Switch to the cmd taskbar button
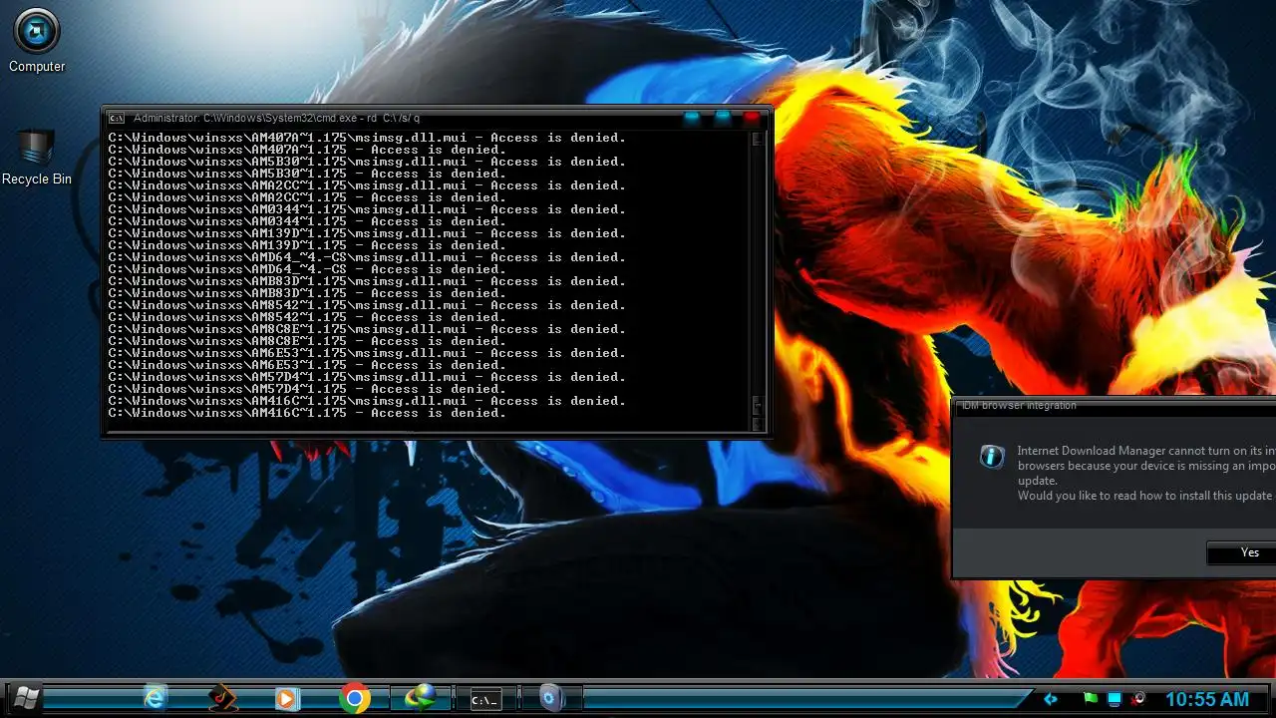Viewport: 1276px width, 718px height. click(484, 699)
